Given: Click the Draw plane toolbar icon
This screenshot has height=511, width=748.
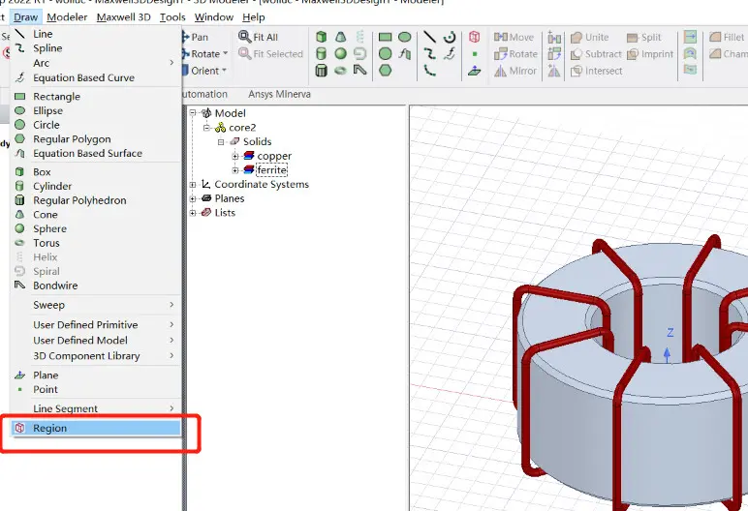Looking at the screenshot, I should [474, 71].
